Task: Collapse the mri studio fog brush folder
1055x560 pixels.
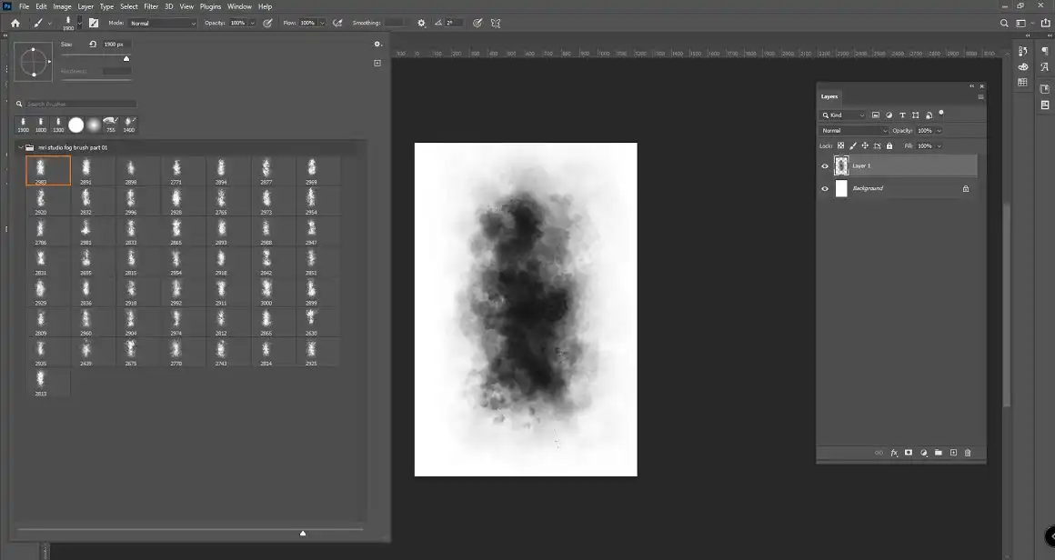Action: click(x=20, y=146)
